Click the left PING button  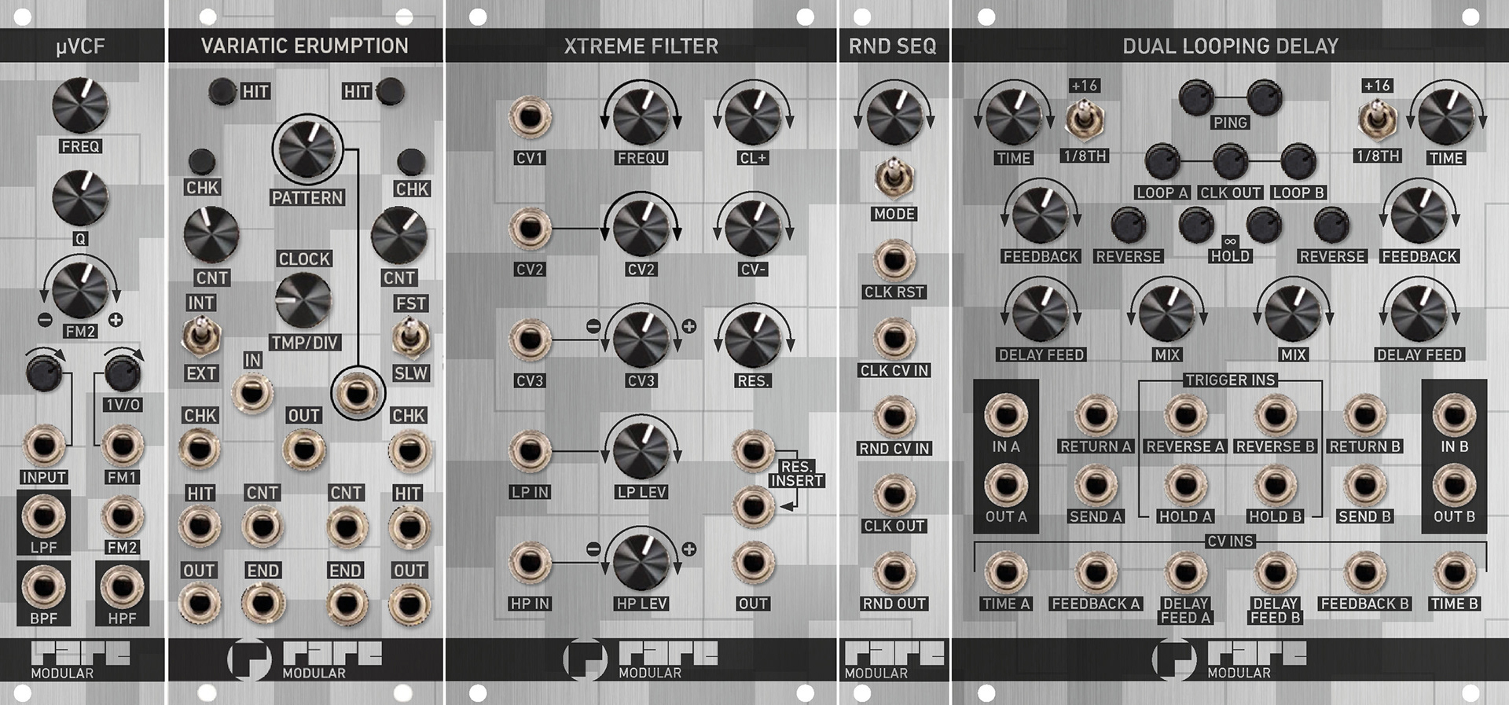pos(1197,97)
